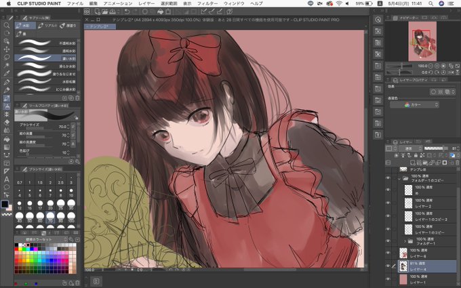Switch to the 厚塗り sub tool tab

pyautogui.click(x=68, y=26)
